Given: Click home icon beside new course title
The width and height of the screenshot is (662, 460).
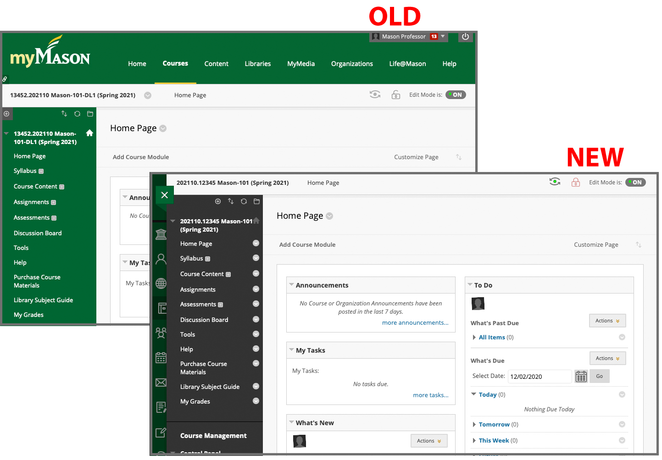Looking at the screenshot, I should [x=256, y=221].
